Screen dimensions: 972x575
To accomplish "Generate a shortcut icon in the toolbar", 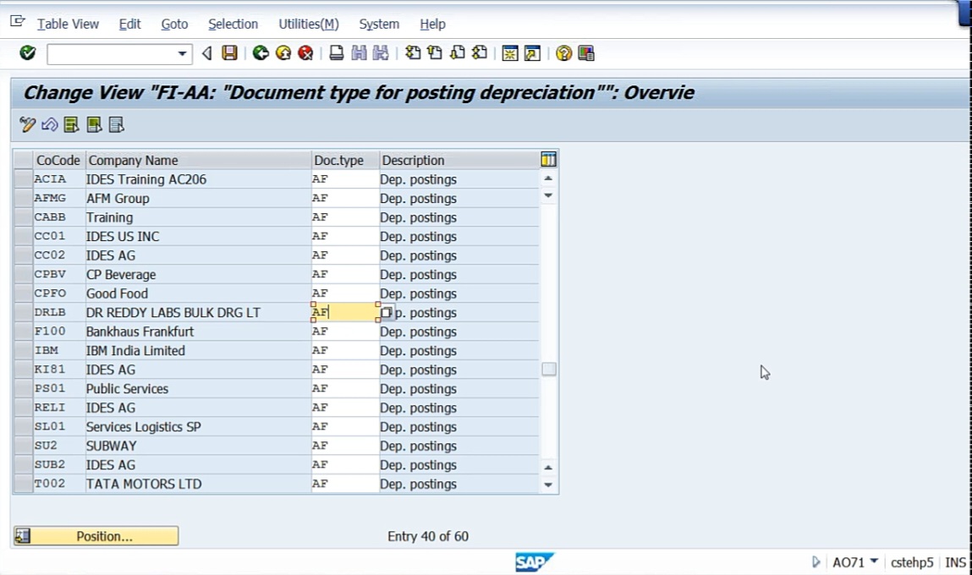I will pos(532,54).
